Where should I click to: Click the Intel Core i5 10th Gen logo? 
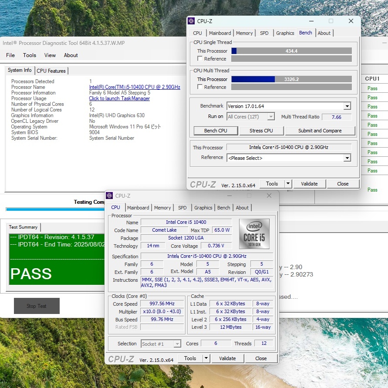[x=254, y=234]
